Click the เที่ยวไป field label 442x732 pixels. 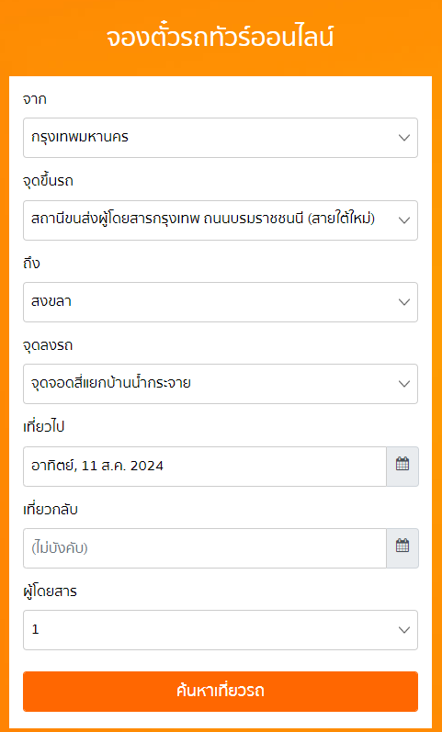pos(43,427)
